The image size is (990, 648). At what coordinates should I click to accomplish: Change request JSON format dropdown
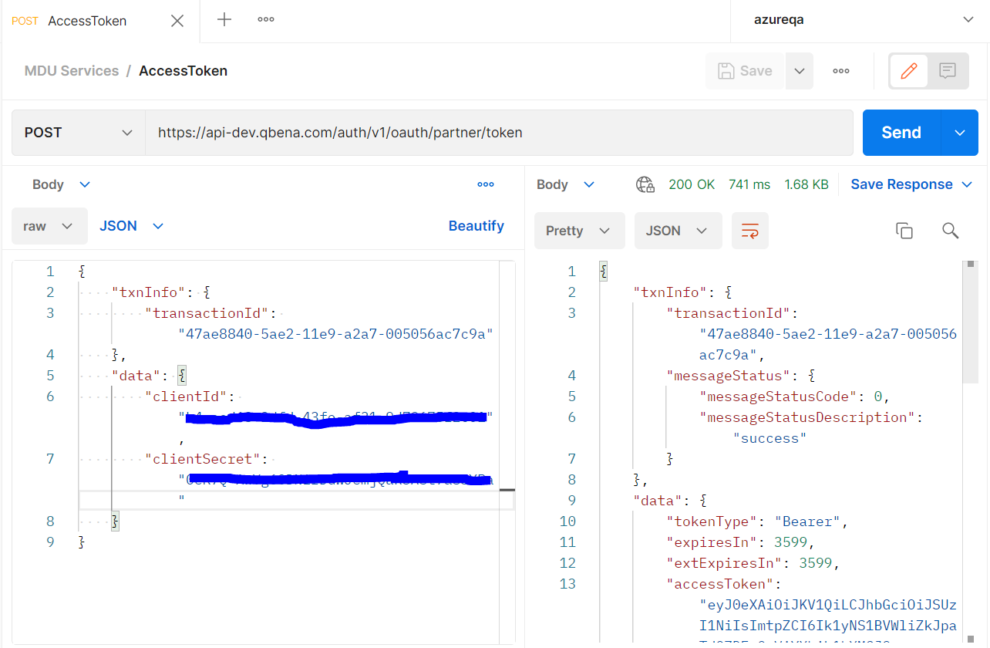[x=132, y=226]
